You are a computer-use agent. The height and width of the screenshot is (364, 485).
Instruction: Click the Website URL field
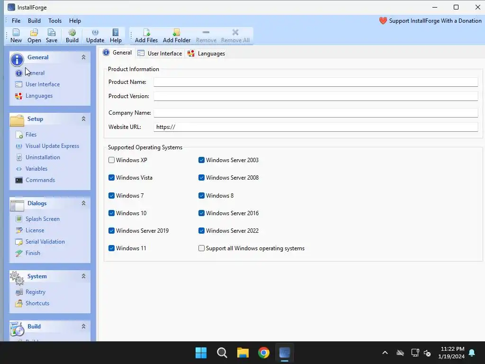click(x=315, y=127)
